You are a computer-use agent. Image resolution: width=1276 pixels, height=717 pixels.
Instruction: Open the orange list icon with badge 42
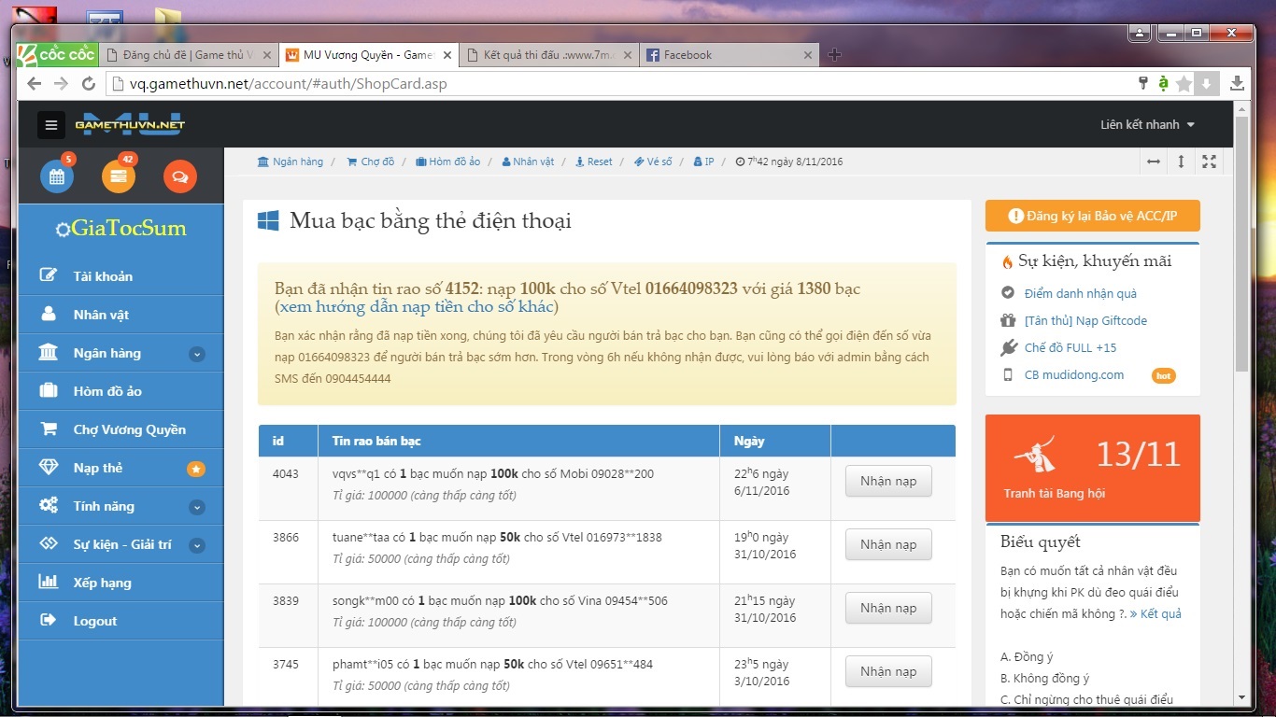[119, 176]
